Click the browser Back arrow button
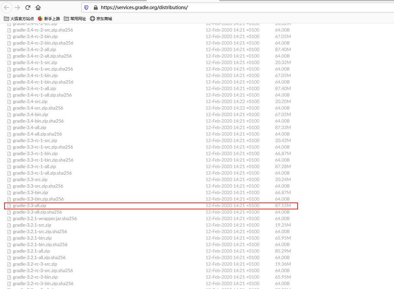The height and width of the screenshot is (289, 394). [x=7, y=7]
